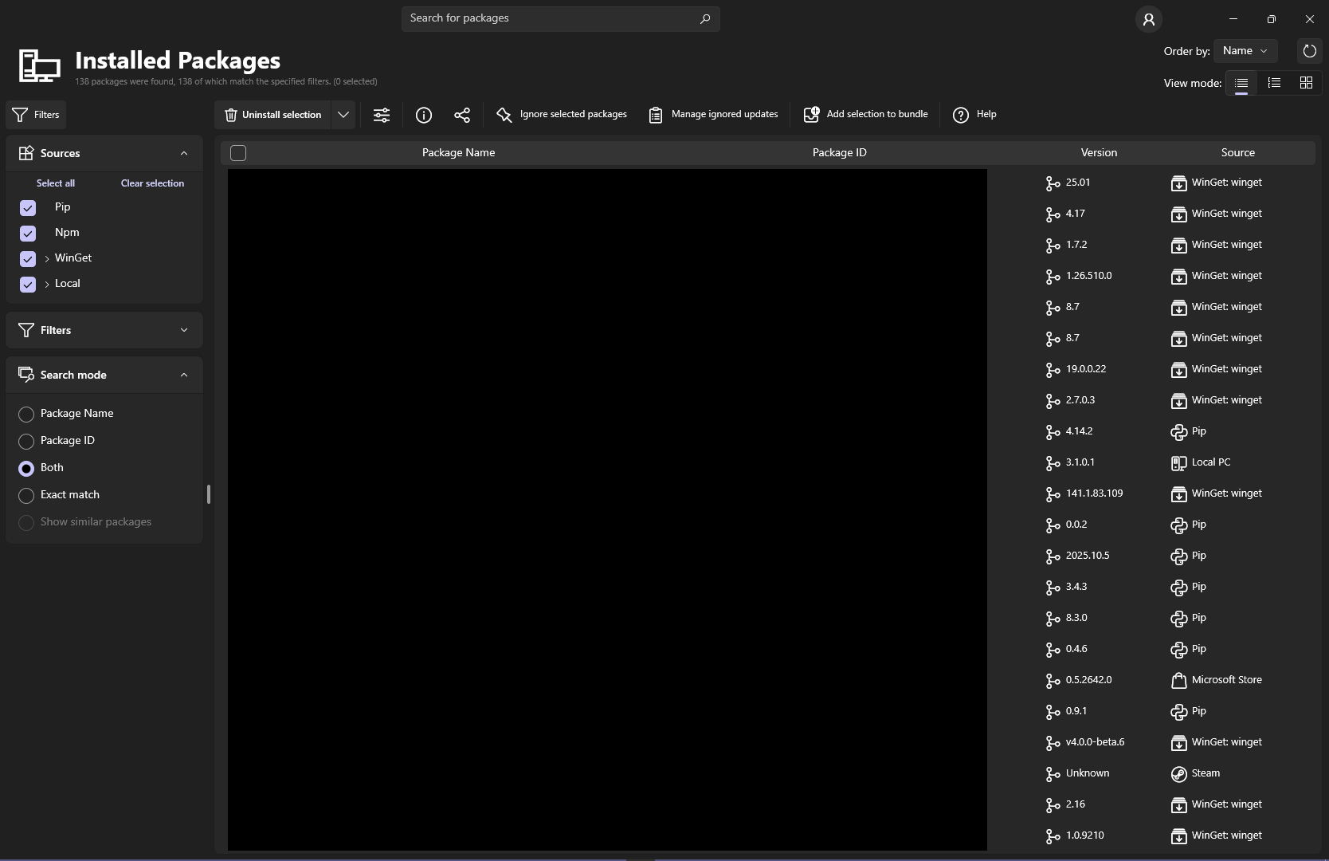Switch to bulleted list view icon
The width and height of the screenshot is (1329, 861).
click(1274, 83)
